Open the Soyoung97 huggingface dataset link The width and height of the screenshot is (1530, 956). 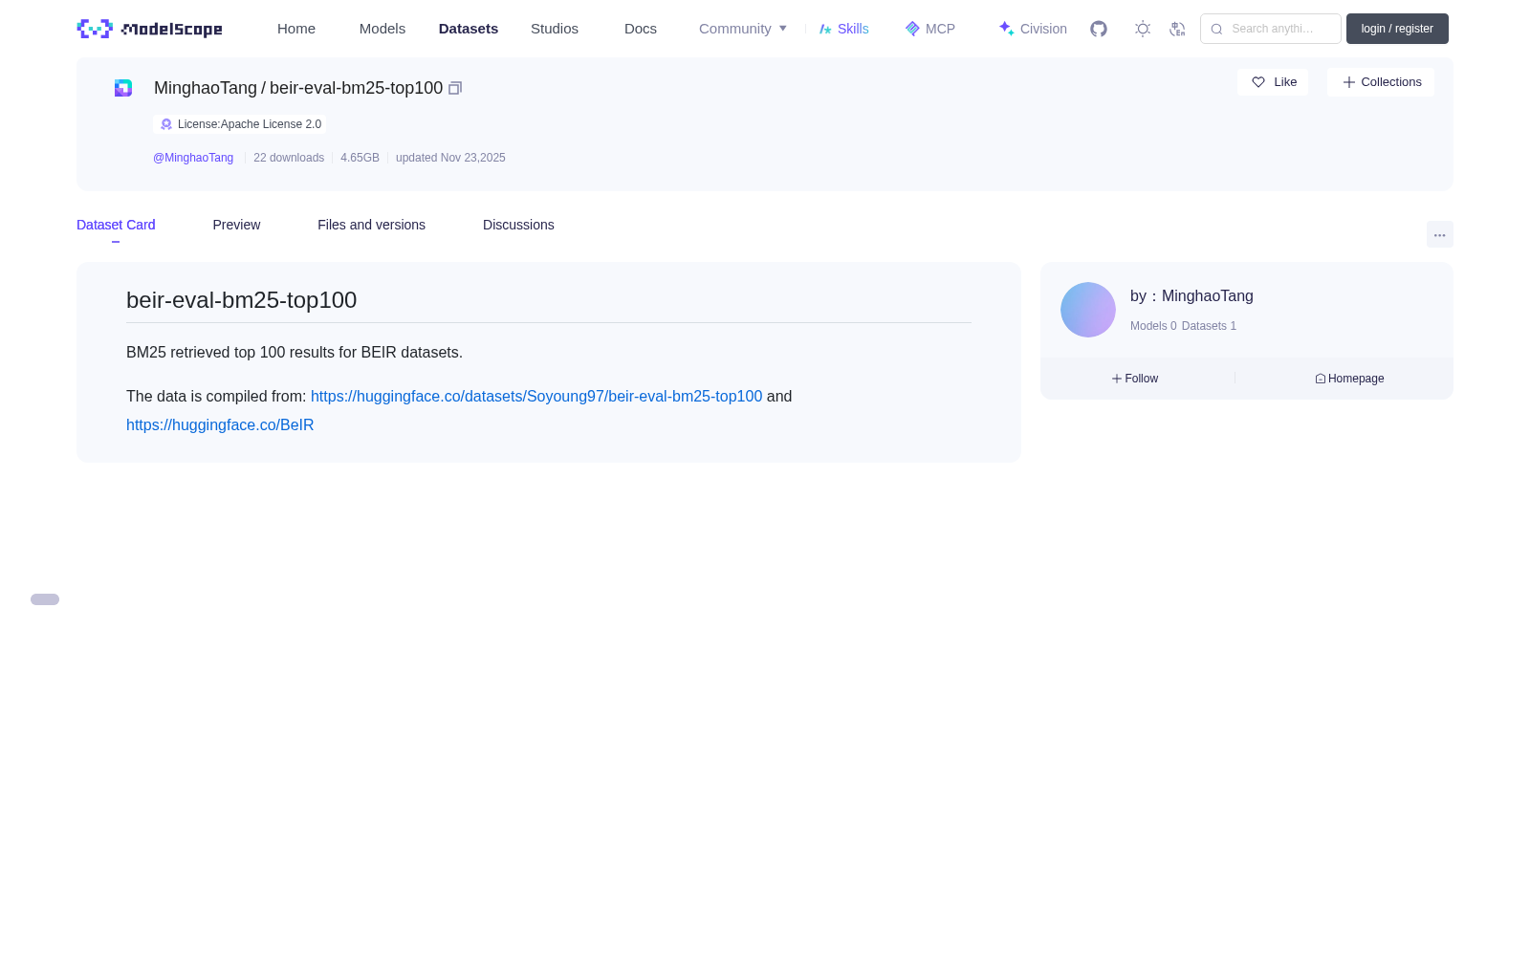(x=536, y=396)
